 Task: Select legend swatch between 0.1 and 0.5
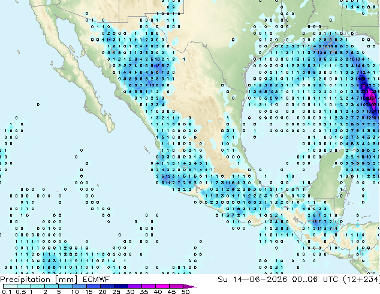pyautogui.click(x=10, y=286)
